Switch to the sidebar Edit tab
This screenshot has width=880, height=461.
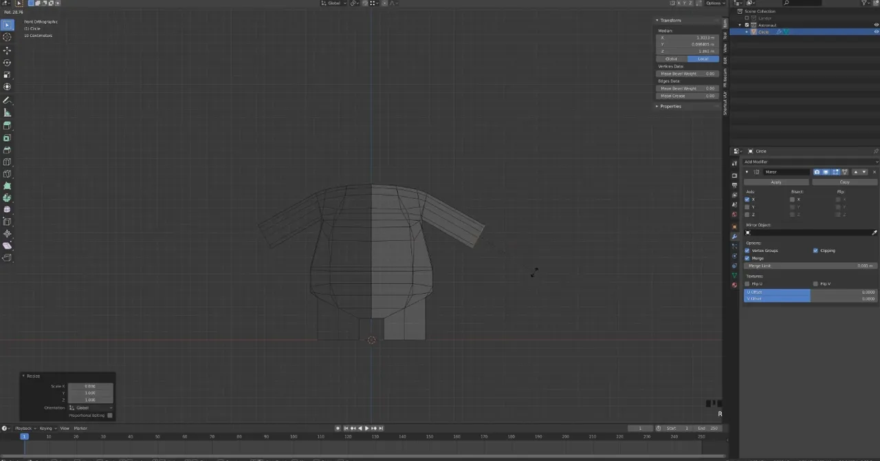[725, 60]
